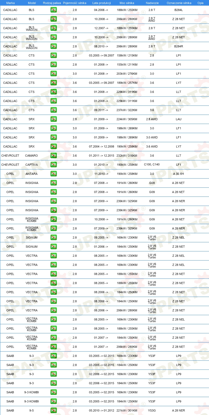The image size is (209, 415).
Task: Click engine code B284R
Action: [x=179, y=46]
